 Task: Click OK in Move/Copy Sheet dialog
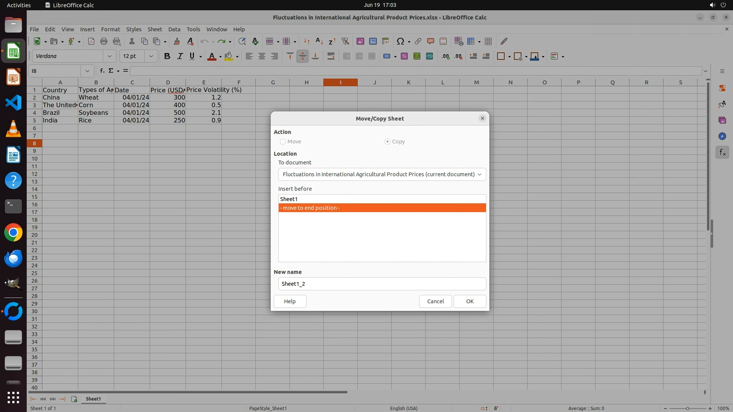click(470, 301)
